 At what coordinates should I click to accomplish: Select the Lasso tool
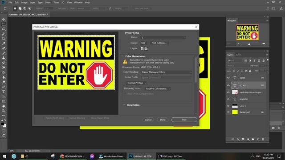[4, 29]
